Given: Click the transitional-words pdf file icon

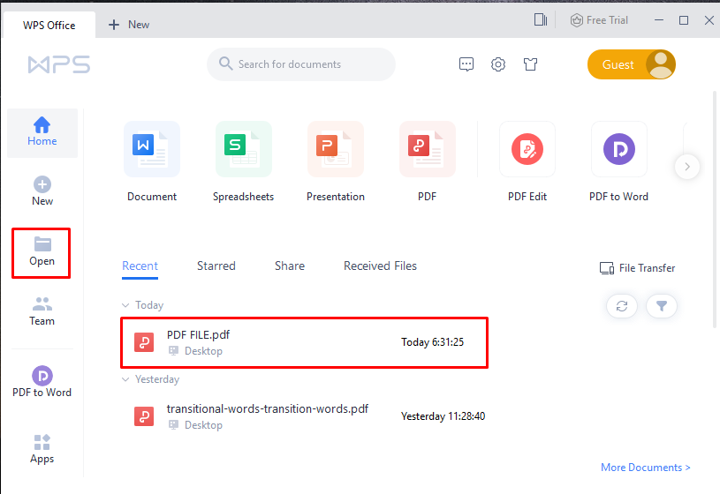Looking at the screenshot, I should tap(144, 416).
